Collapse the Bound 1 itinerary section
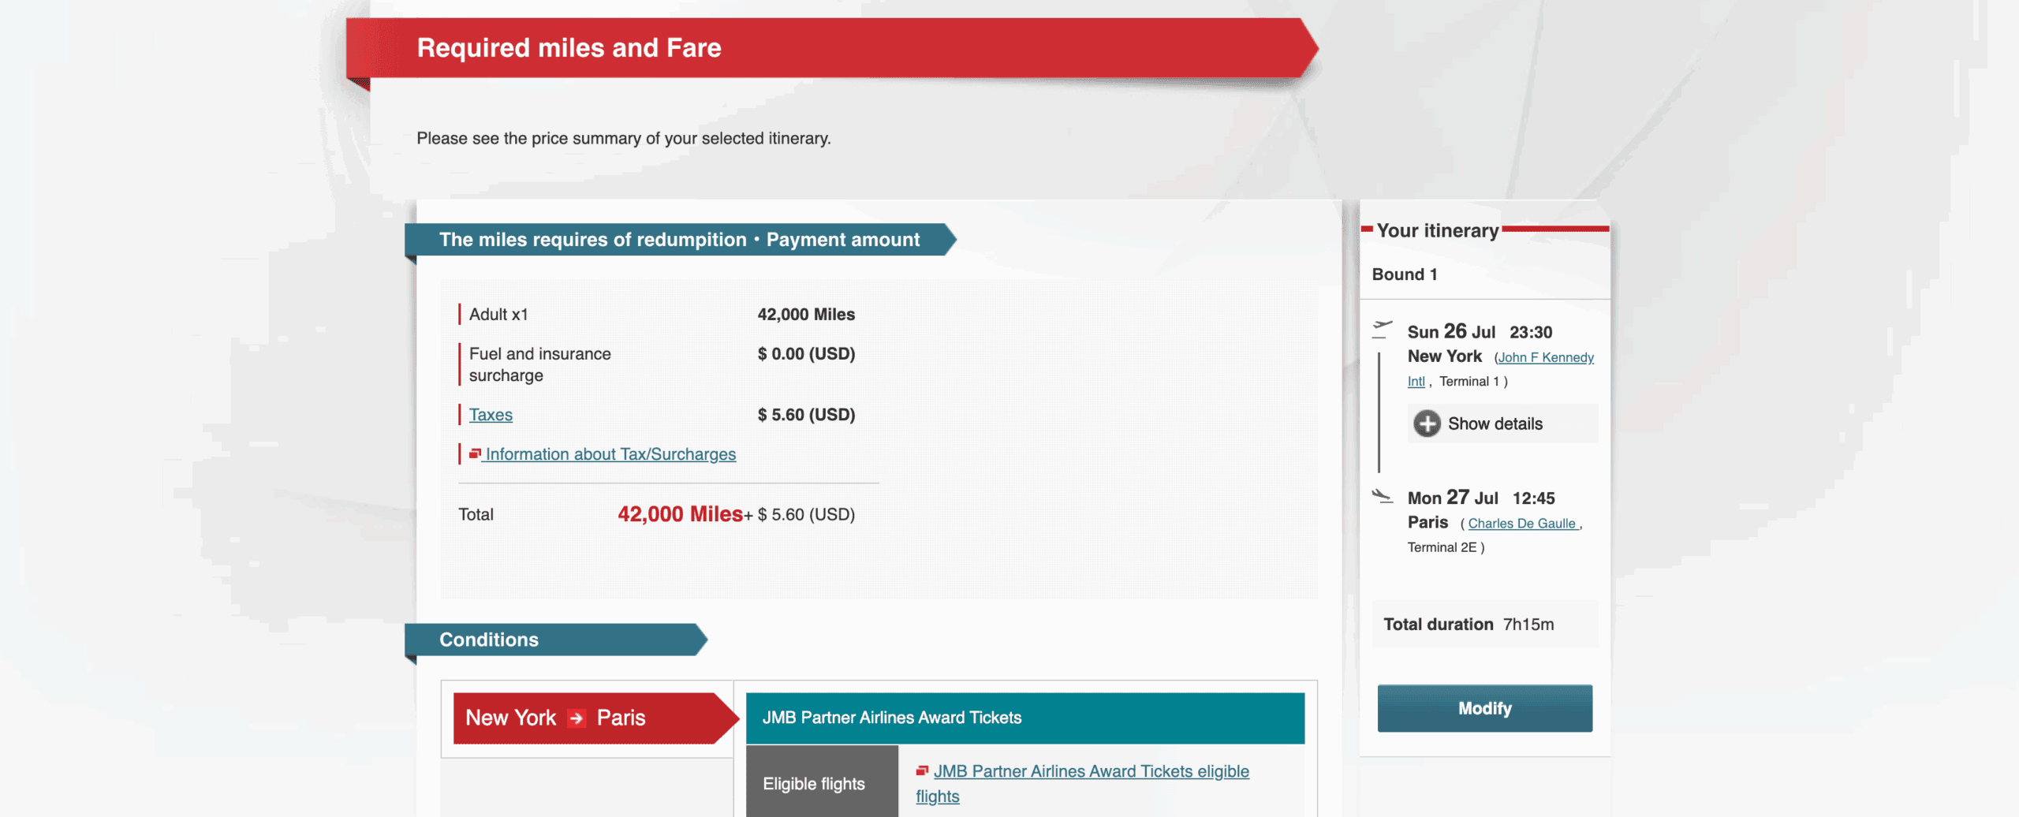The height and width of the screenshot is (817, 2019). pyautogui.click(x=1404, y=274)
